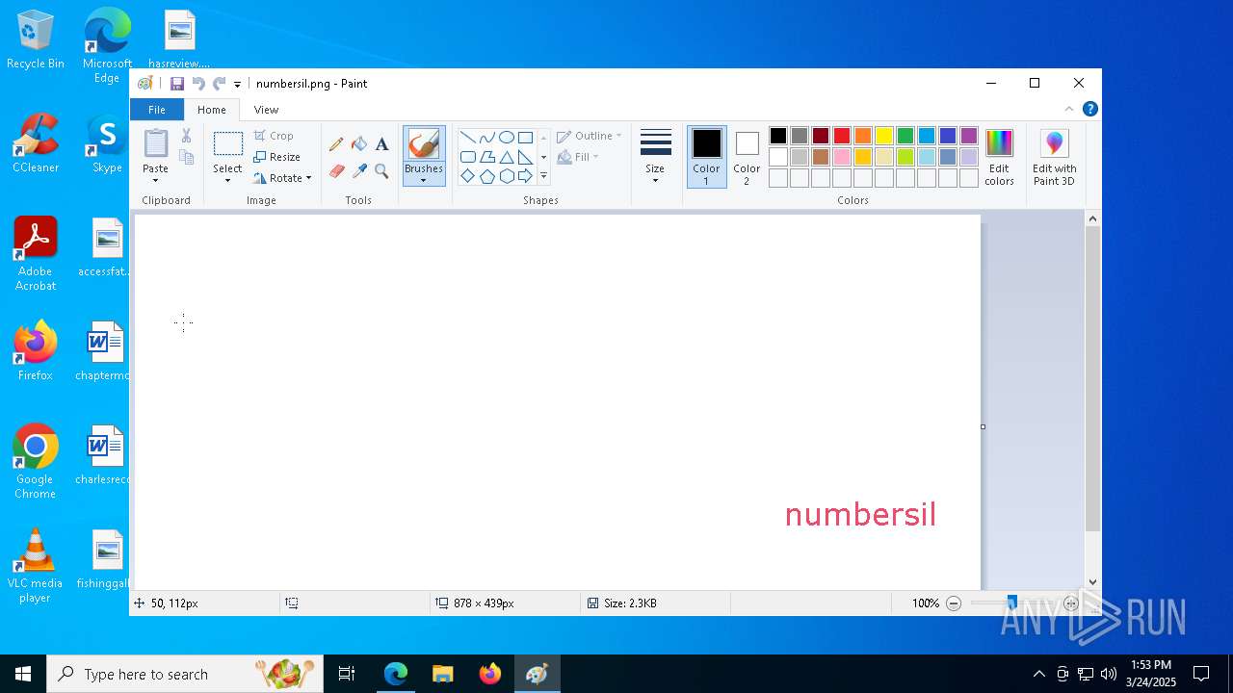This screenshot has height=693, width=1233.
Task: Choose the Line shape
Action: point(467,137)
